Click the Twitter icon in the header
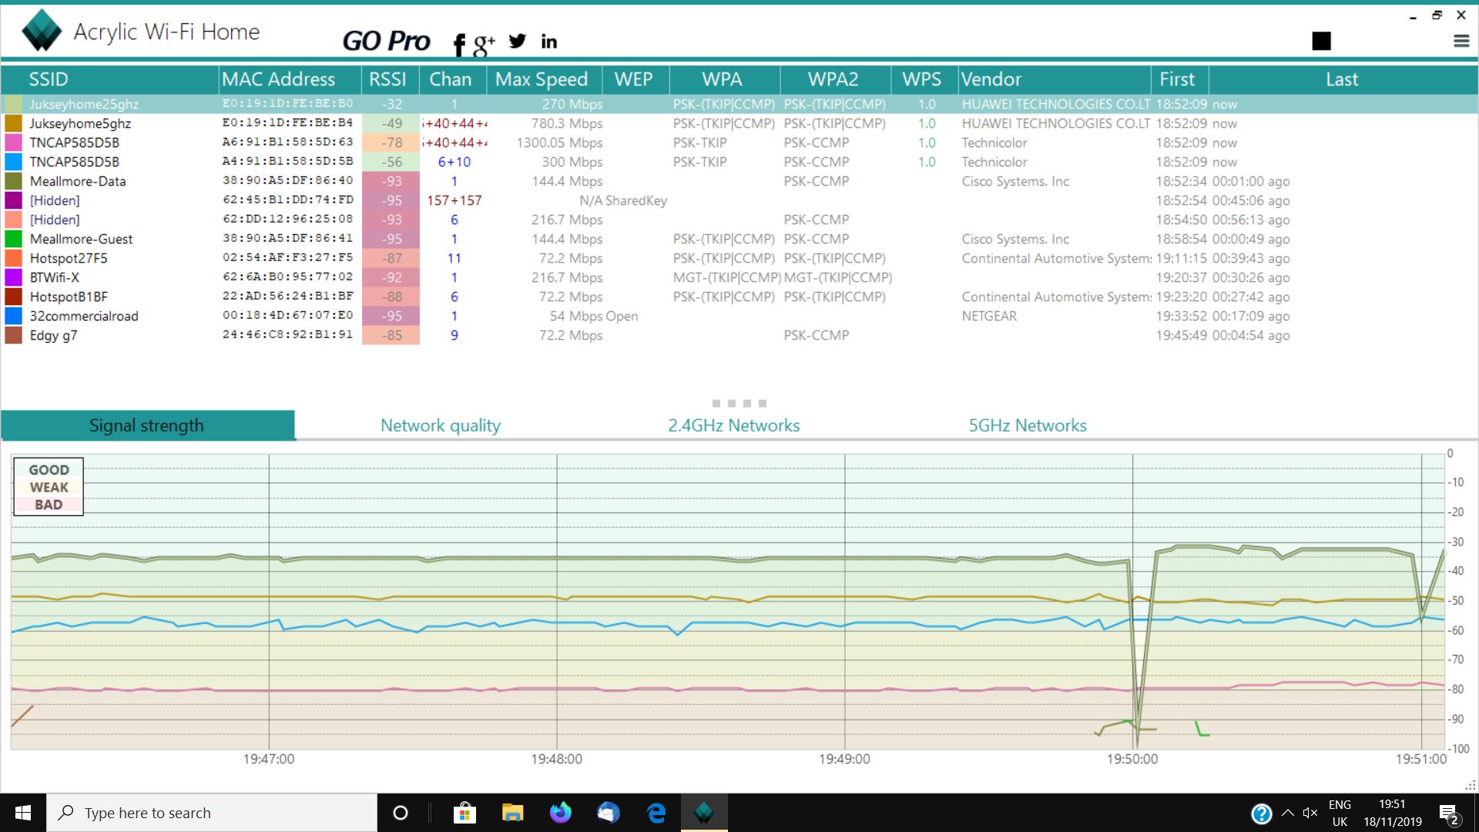The image size is (1479, 832). click(x=517, y=42)
